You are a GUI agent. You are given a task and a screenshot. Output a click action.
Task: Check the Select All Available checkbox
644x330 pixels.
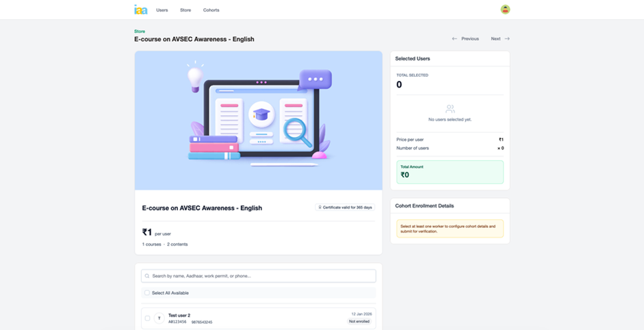point(146,293)
